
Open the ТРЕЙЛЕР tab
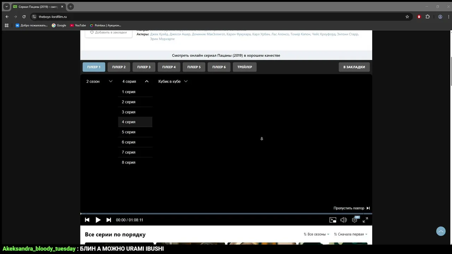tap(245, 67)
